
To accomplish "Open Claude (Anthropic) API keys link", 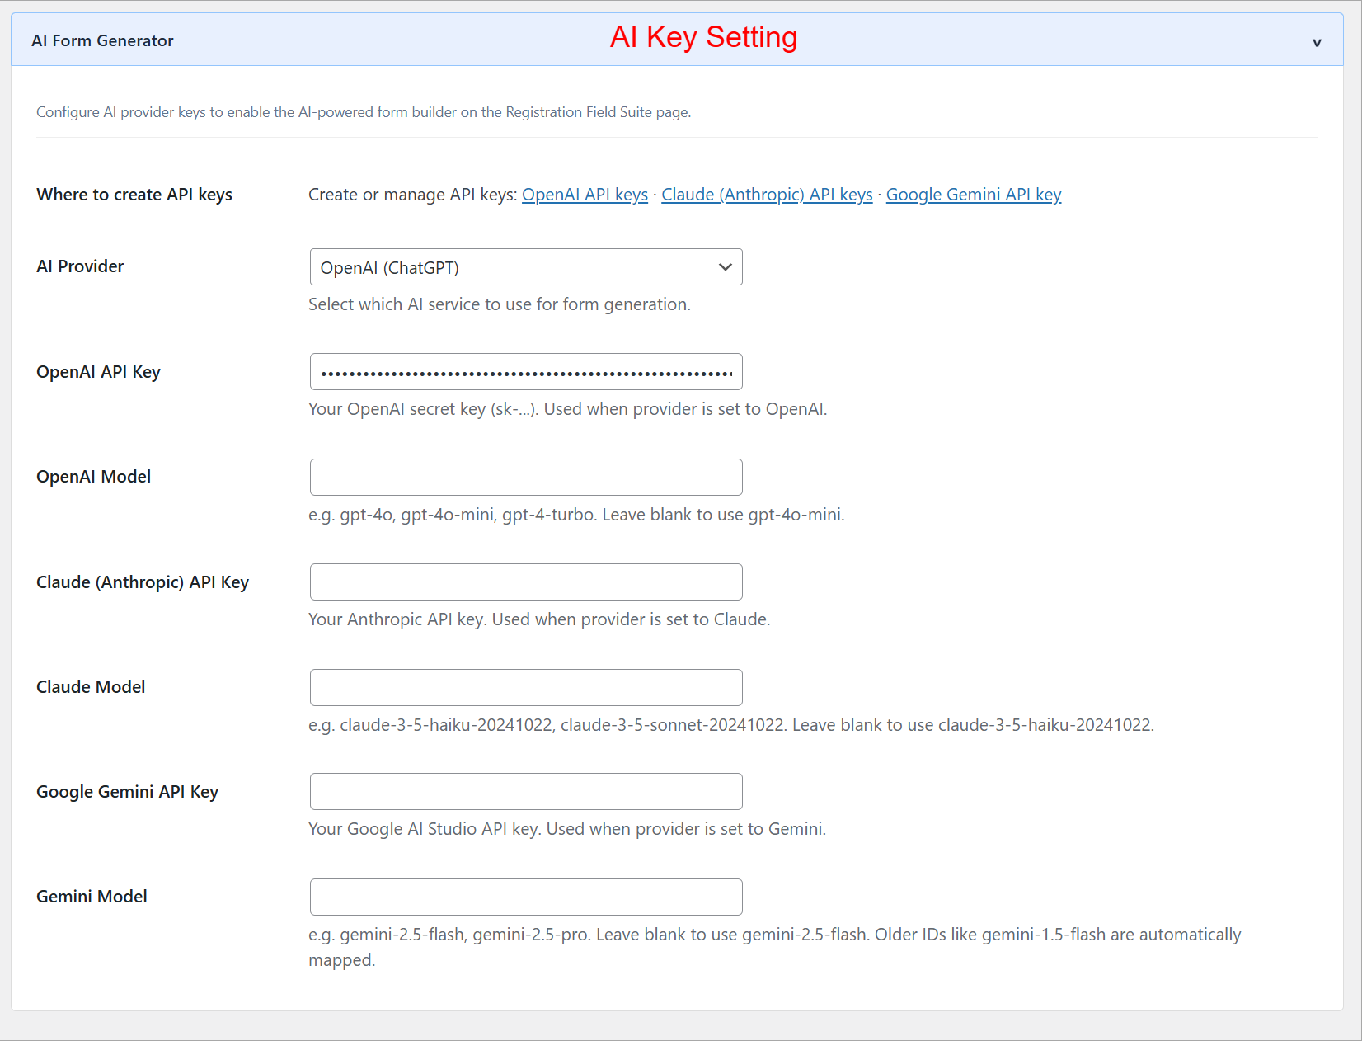I will [767, 195].
